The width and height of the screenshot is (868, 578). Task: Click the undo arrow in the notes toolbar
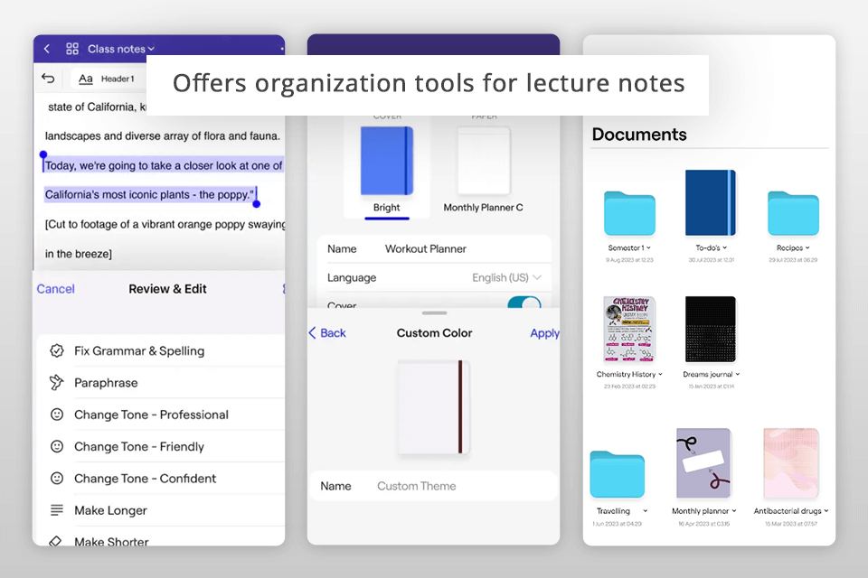48,79
